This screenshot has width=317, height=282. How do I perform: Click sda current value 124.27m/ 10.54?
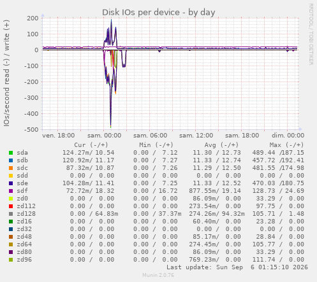click(88, 153)
